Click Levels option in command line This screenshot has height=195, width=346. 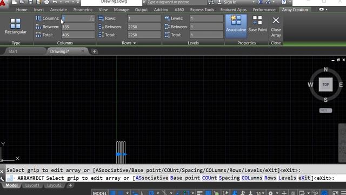click(x=287, y=178)
